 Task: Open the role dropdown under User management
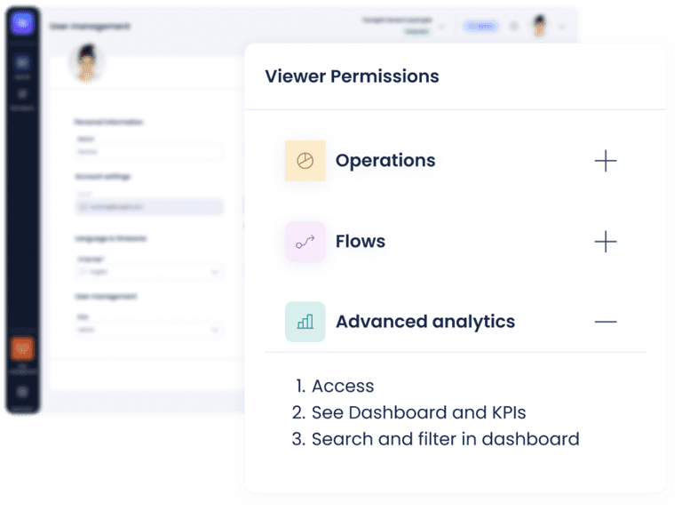tap(147, 330)
